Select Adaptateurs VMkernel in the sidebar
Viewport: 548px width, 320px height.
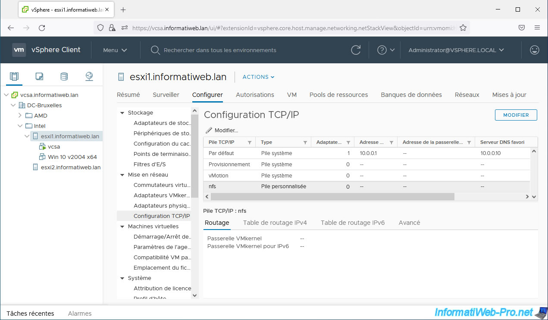[x=162, y=196]
